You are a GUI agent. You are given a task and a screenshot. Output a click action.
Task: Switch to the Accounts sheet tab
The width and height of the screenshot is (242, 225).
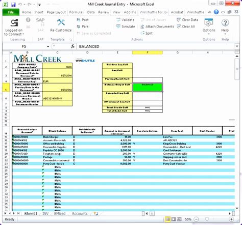point(80,214)
